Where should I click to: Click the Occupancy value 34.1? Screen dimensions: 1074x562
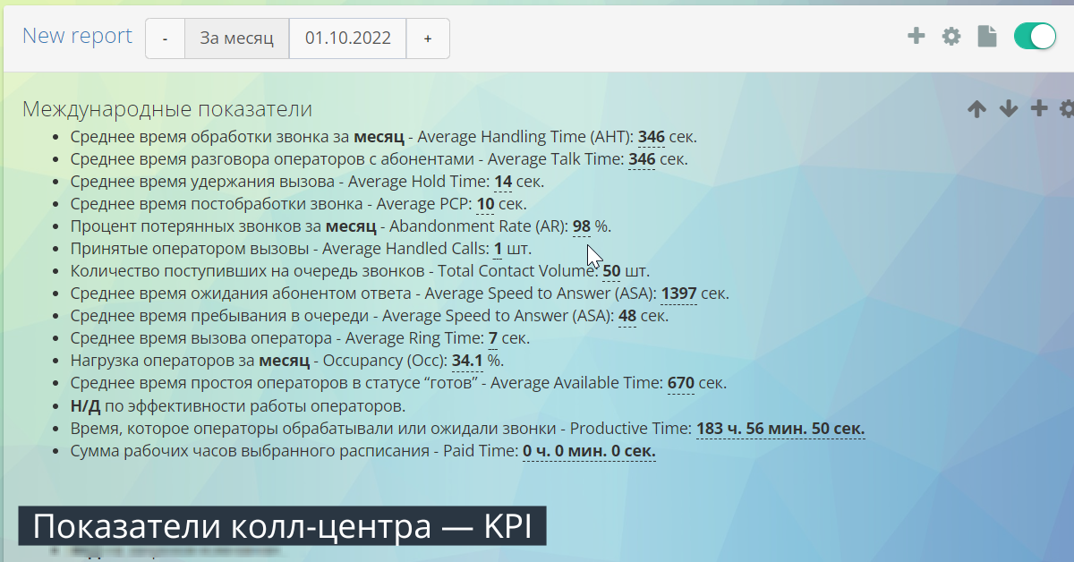[467, 361]
